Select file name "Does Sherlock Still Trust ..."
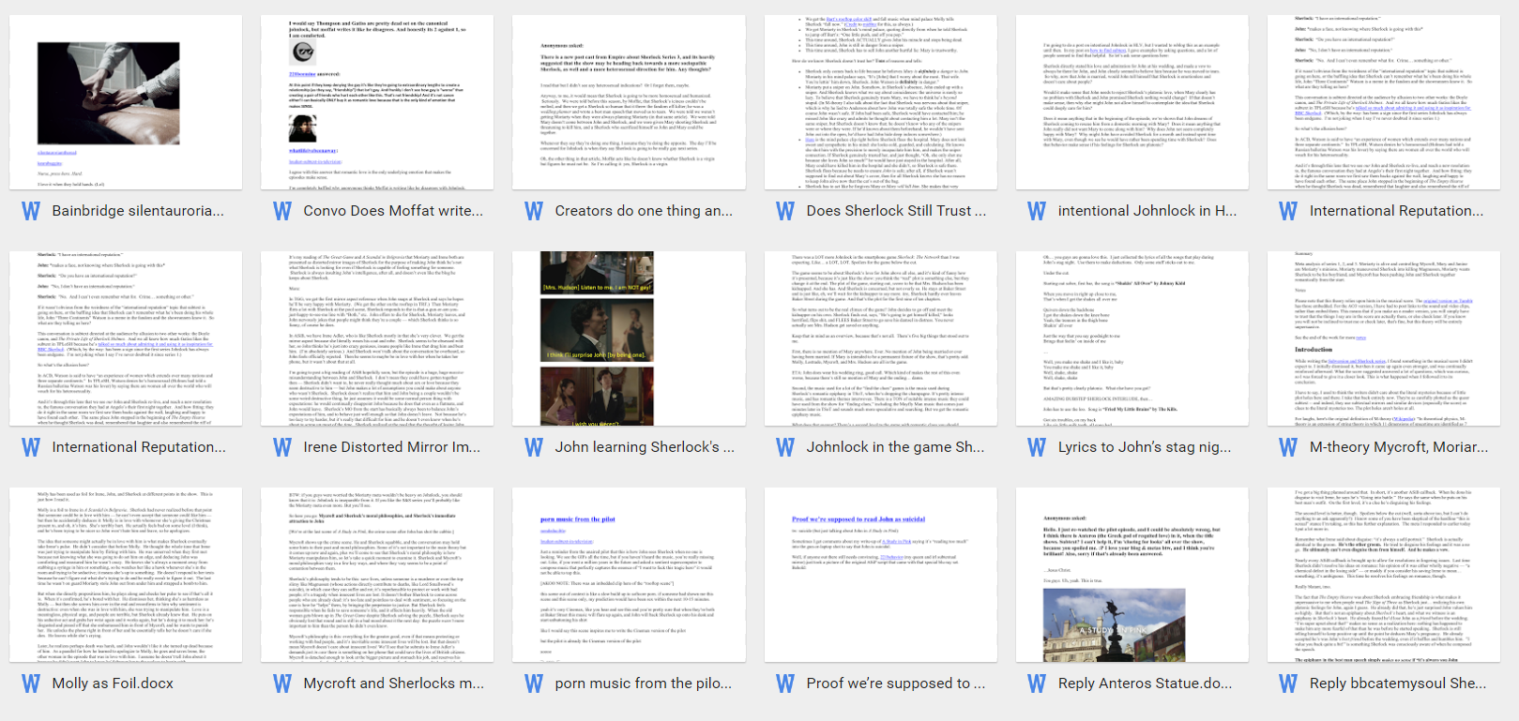The height and width of the screenshot is (721, 1519). pos(896,211)
